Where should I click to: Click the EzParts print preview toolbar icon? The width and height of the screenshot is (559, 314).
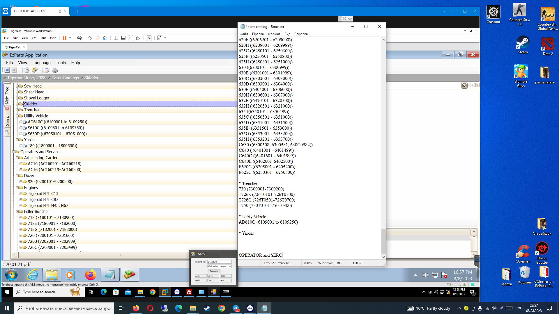(46, 70)
